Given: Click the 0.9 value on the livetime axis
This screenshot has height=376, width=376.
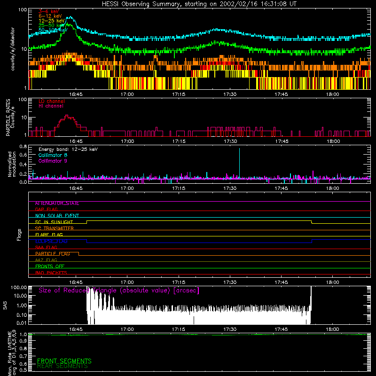Looking at the screenshot, I should pos(23,341).
